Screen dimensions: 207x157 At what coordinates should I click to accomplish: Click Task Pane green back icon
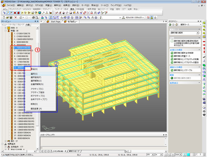[x=170, y=25]
